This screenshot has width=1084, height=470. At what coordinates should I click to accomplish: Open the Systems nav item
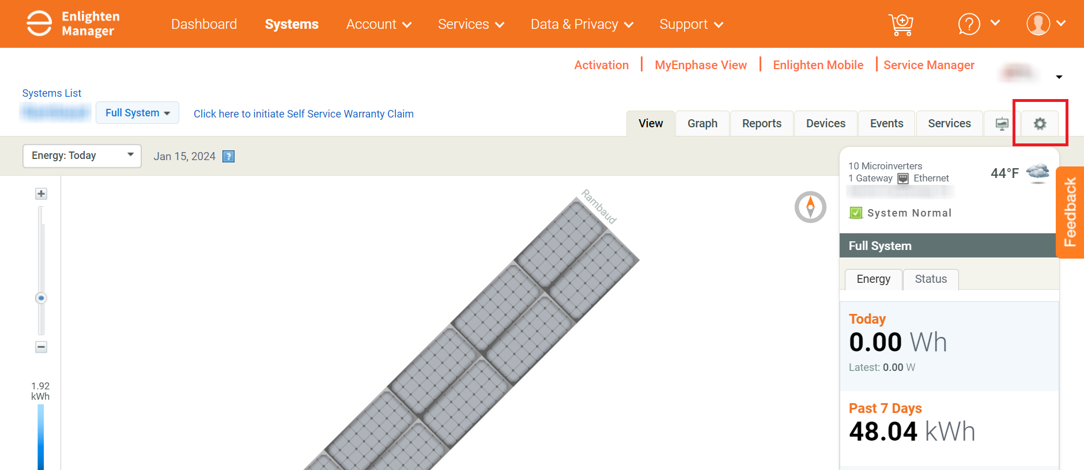(x=292, y=24)
